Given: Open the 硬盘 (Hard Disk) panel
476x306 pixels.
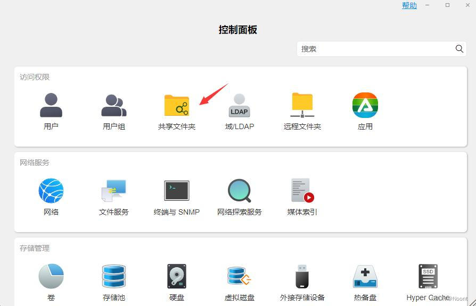Looking at the screenshot, I should pos(176,282).
